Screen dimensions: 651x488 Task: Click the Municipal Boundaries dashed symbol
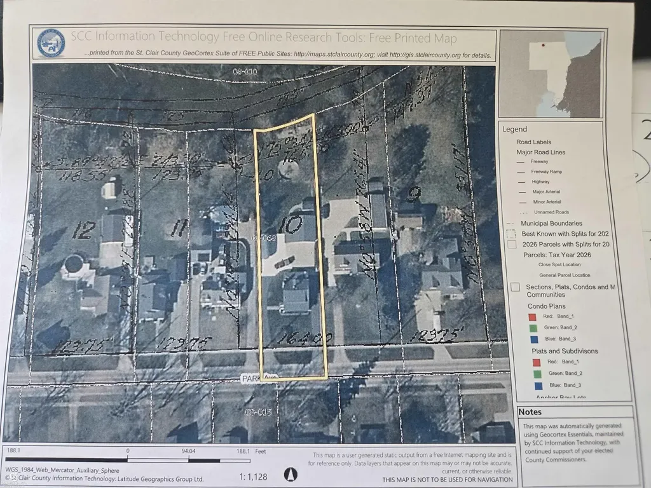click(x=511, y=224)
